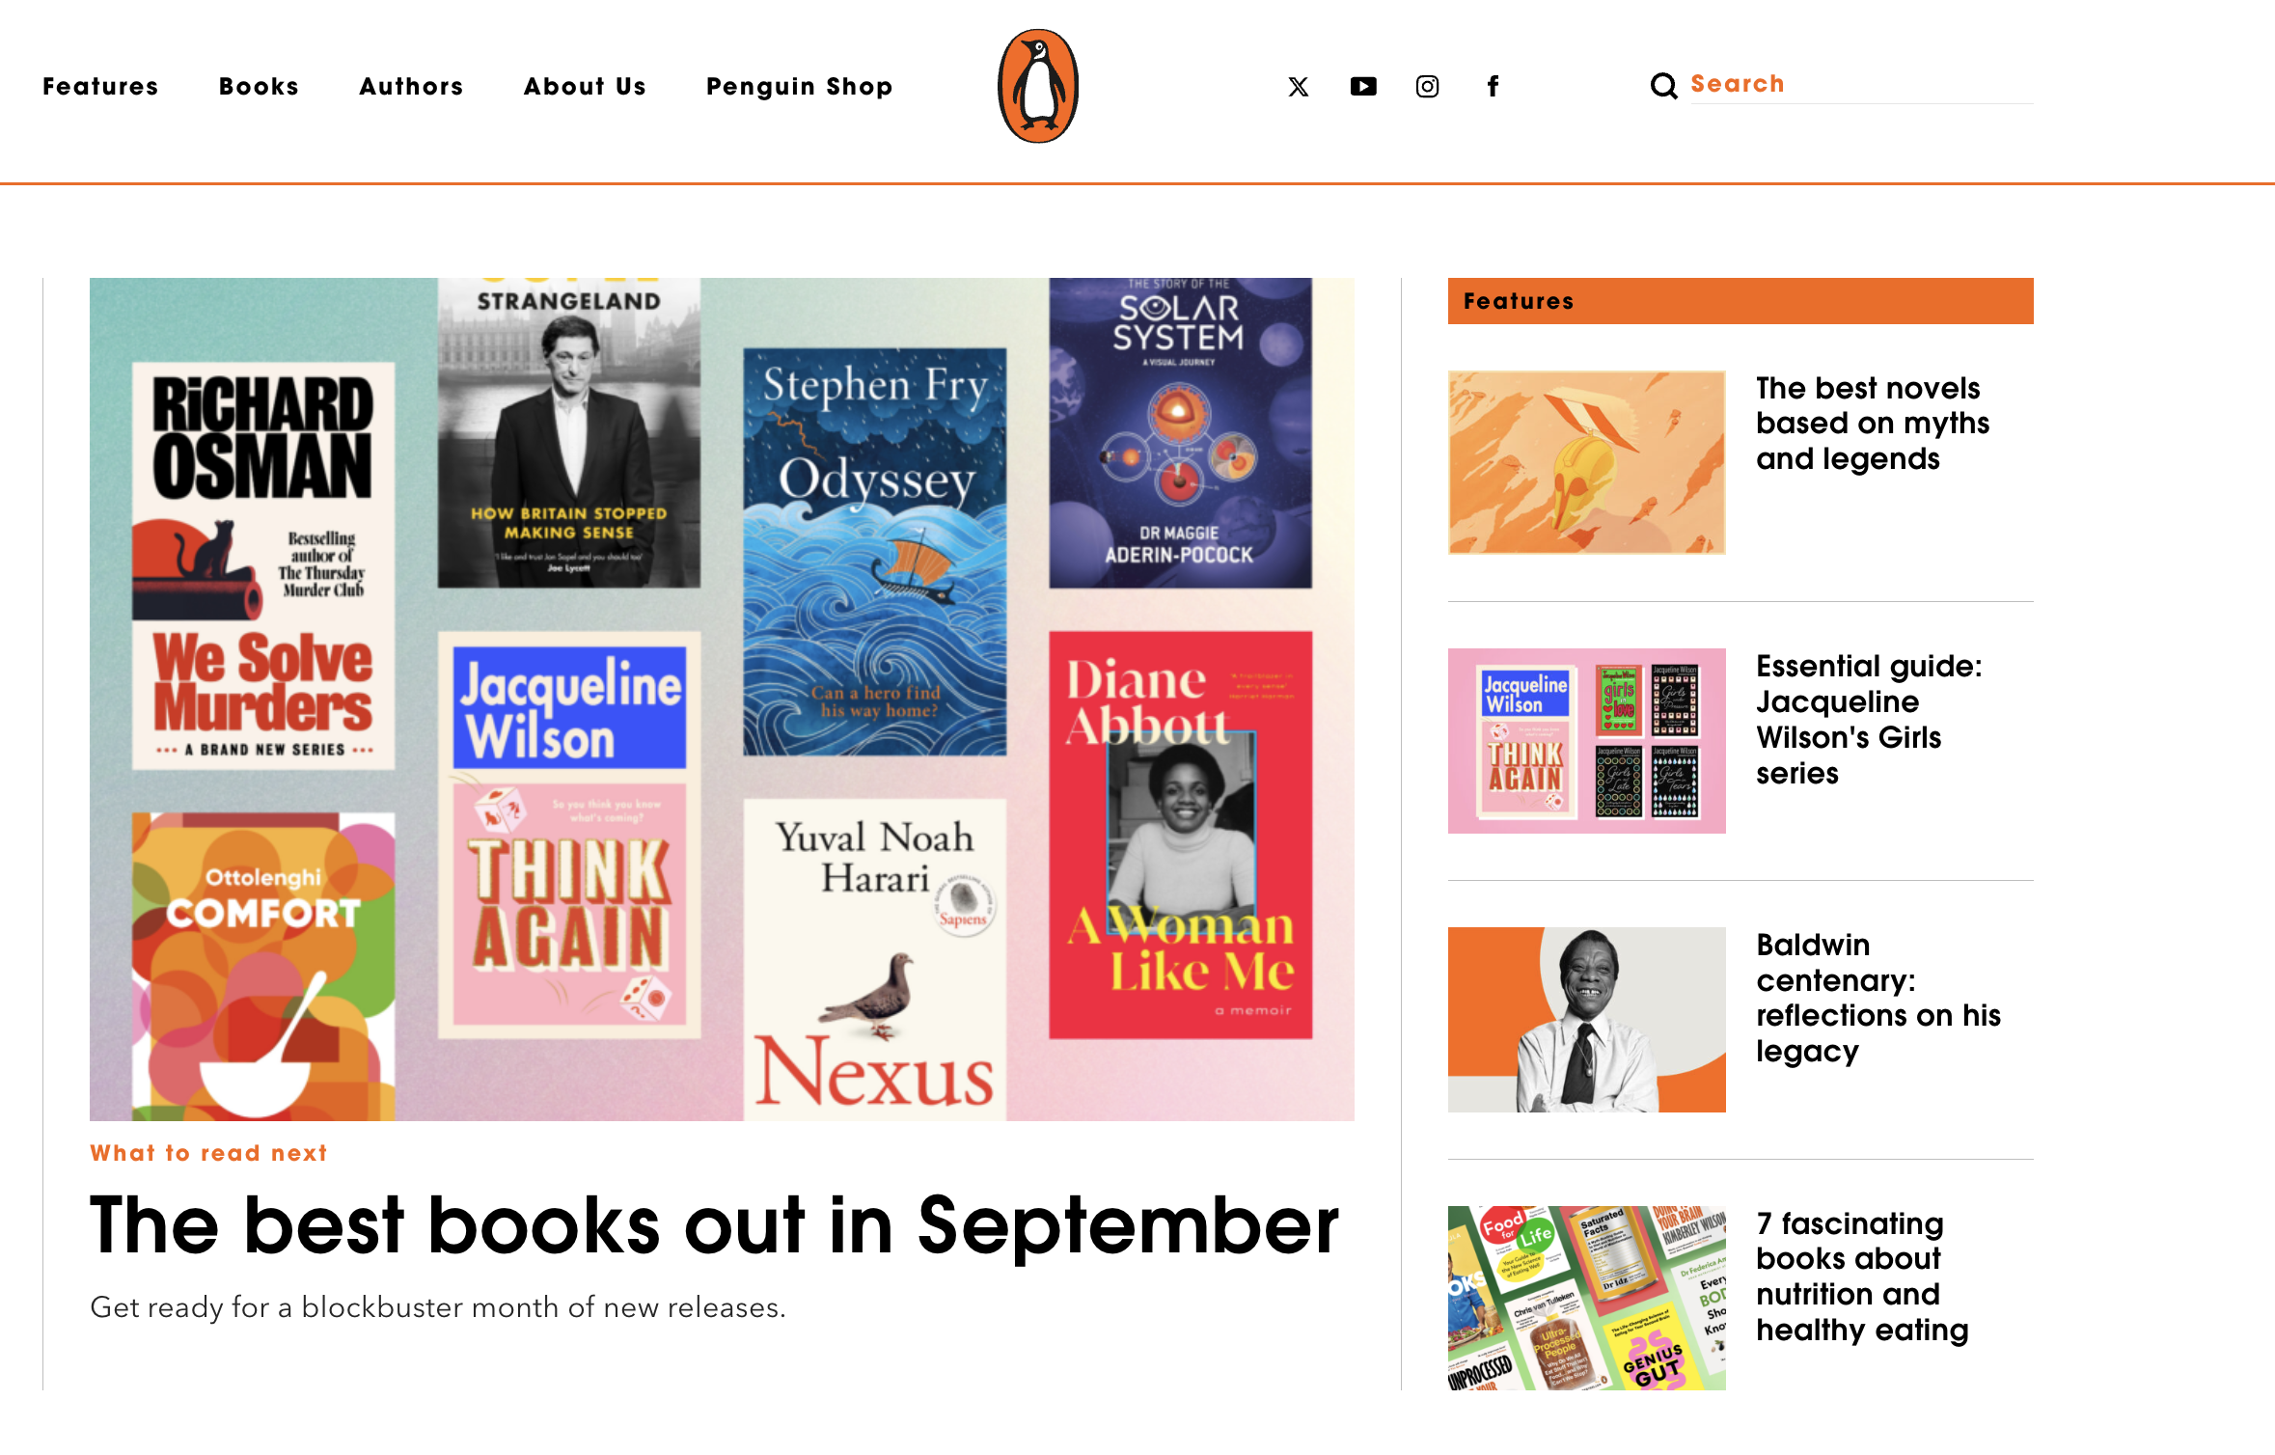The width and height of the screenshot is (2275, 1455).
Task: Go to Penguin Shop
Action: click(799, 87)
